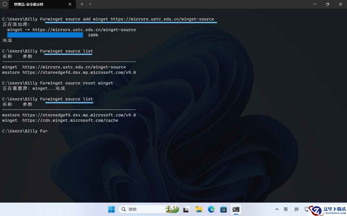Launch Microsoft Edge from the taskbar

point(211,209)
